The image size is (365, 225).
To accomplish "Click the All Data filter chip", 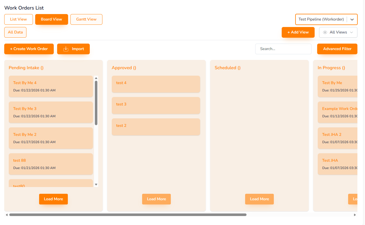I will pos(15,32).
